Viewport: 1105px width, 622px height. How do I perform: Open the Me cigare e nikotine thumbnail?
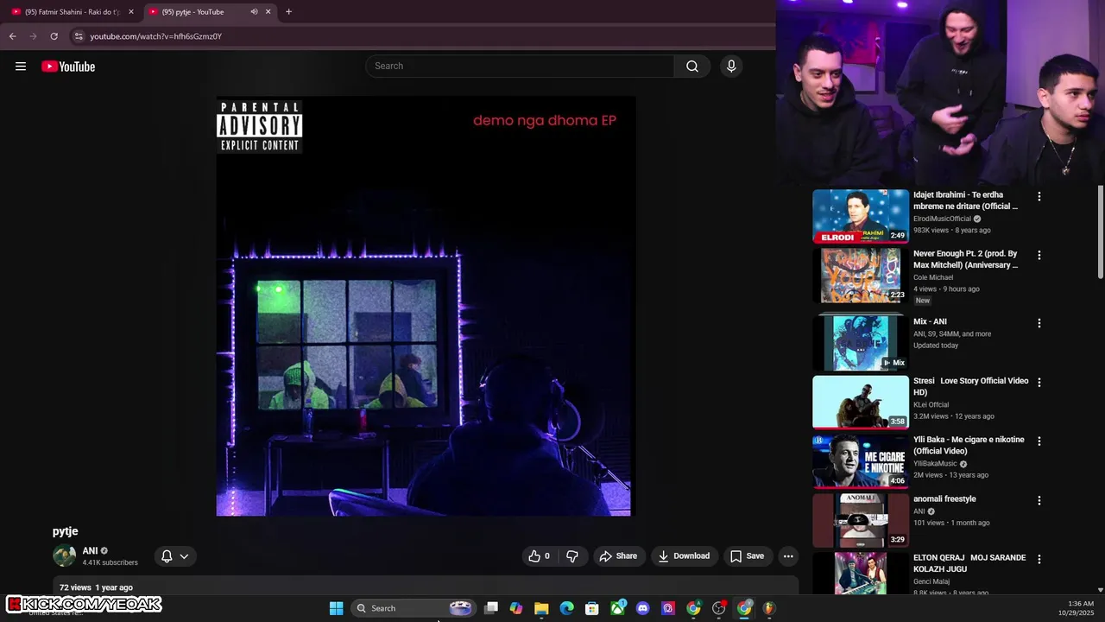coord(861,461)
